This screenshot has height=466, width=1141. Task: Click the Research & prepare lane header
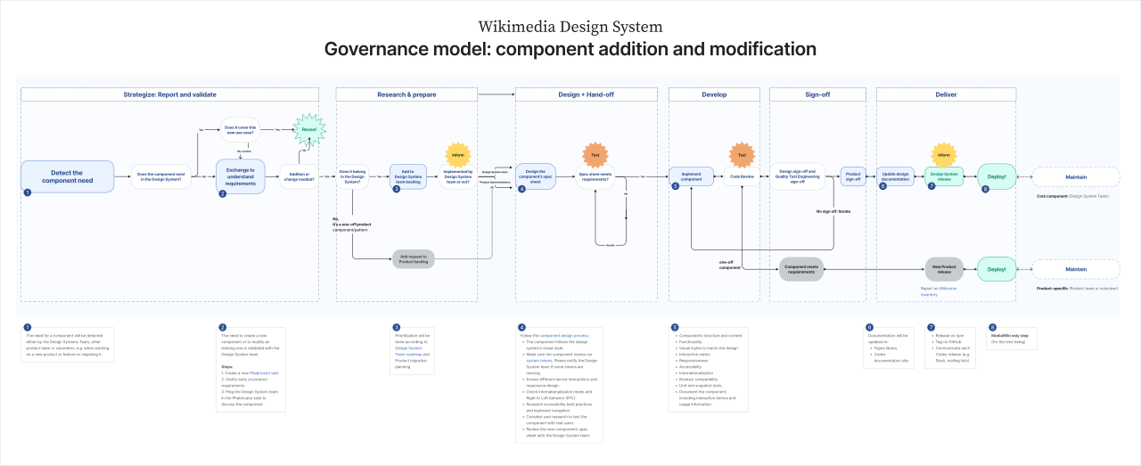click(x=406, y=94)
